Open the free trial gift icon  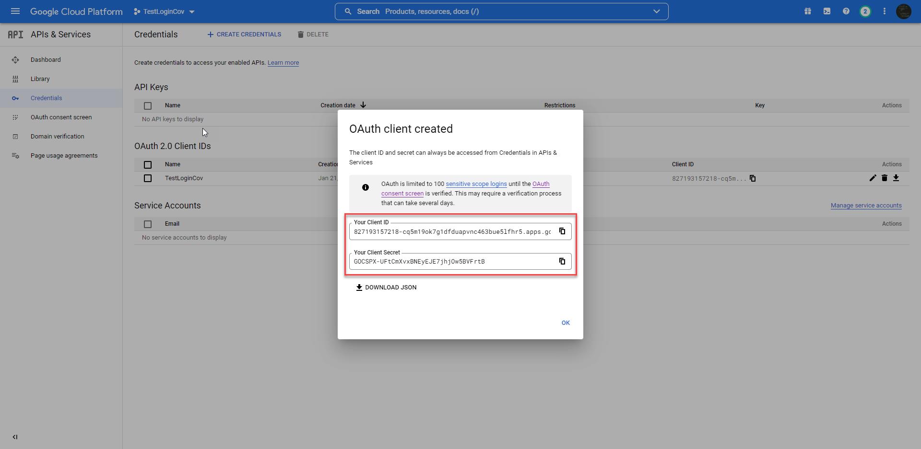tap(808, 11)
